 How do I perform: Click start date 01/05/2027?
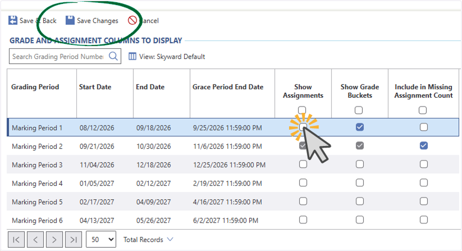tap(97, 183)
